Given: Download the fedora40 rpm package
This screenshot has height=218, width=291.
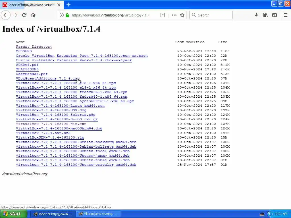Looking at the screenshot, I should point(72,97).
